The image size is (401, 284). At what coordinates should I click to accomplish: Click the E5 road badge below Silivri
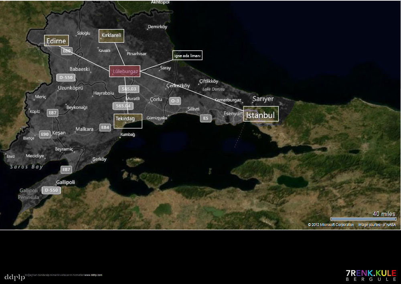coord(206,118)
